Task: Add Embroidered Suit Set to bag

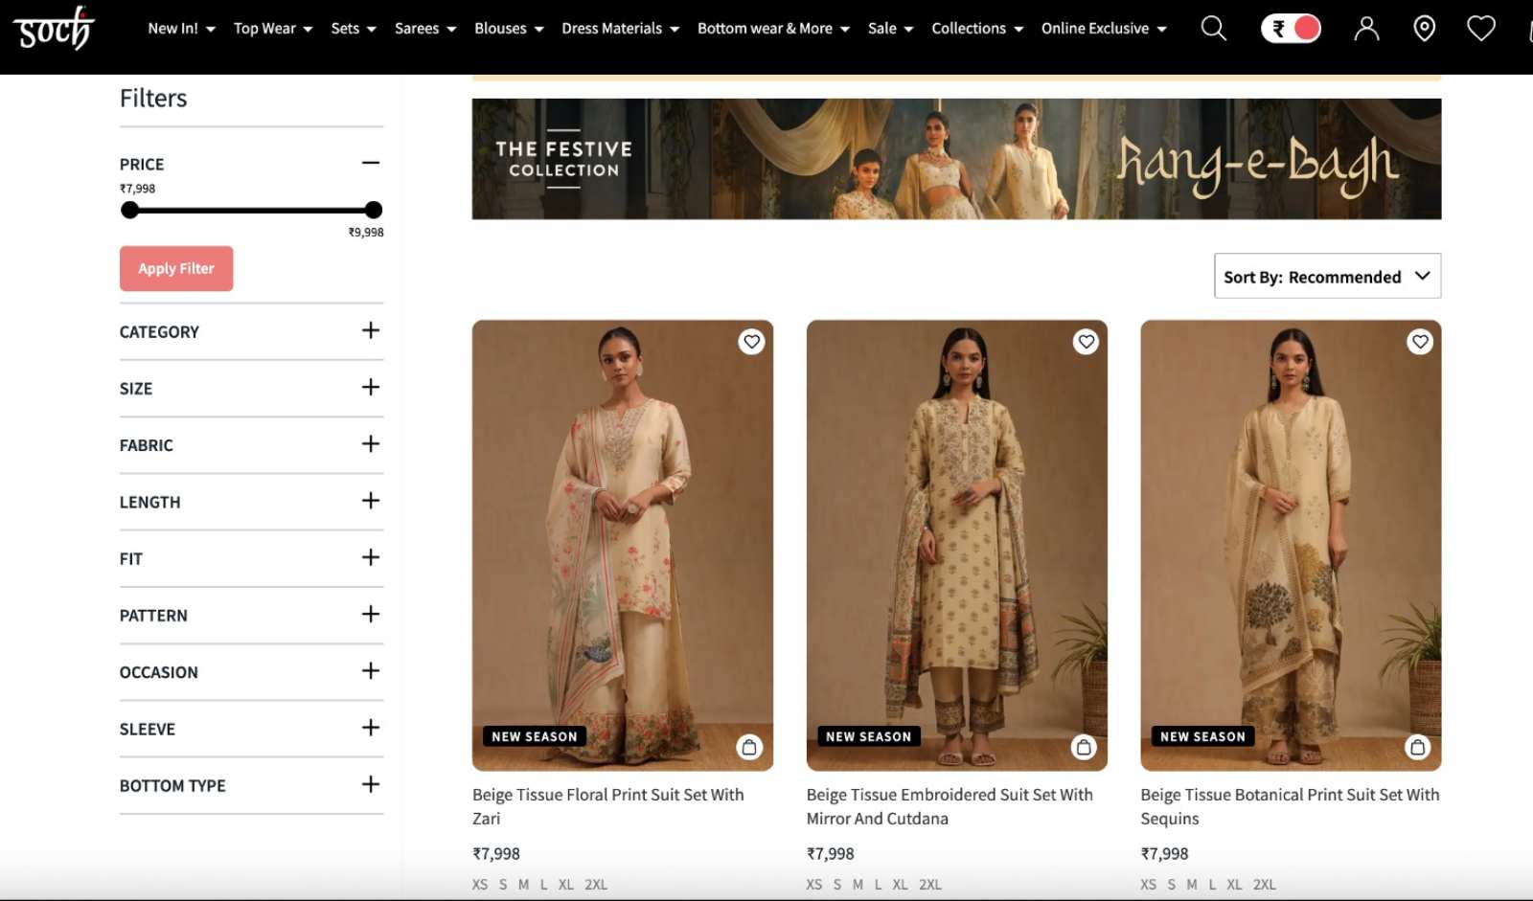Action: click(1084, 747)
